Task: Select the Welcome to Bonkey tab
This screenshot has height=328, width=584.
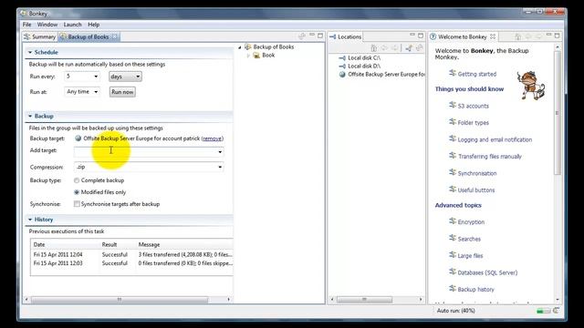Action: pos(463,36)
